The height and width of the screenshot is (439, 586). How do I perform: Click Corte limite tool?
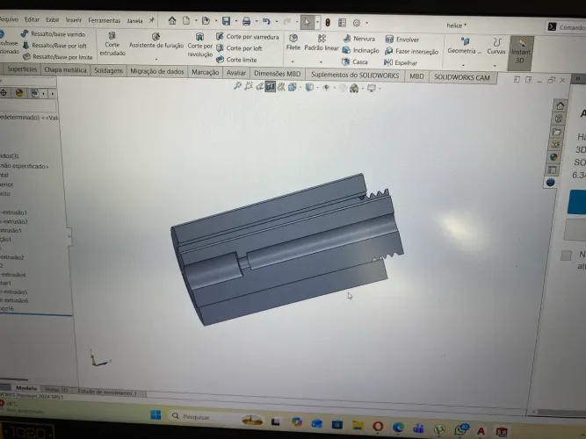[236, 60]
